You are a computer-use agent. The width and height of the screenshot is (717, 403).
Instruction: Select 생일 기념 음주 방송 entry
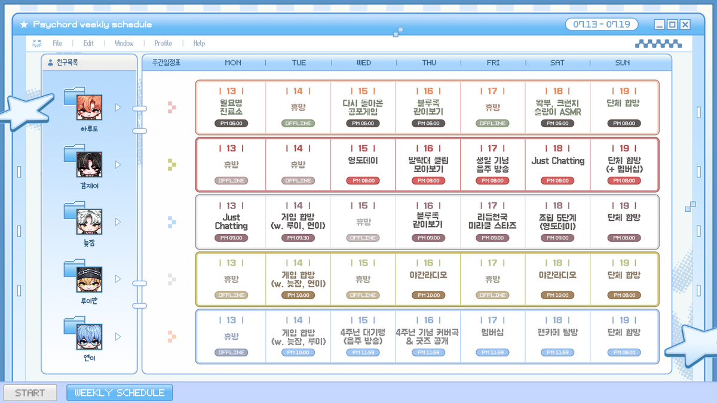pyautogui.click(x=493, y=165)
